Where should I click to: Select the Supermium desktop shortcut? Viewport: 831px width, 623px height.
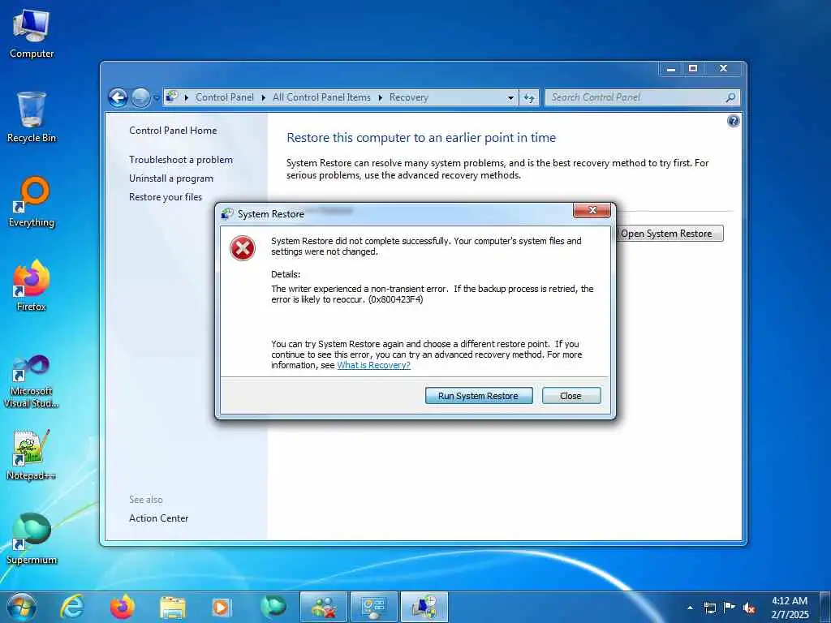pos(32,539)
